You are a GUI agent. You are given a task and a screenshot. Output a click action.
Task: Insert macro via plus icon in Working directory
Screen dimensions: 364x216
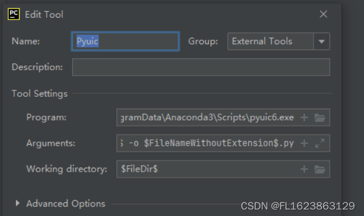[x=304, y=169]
